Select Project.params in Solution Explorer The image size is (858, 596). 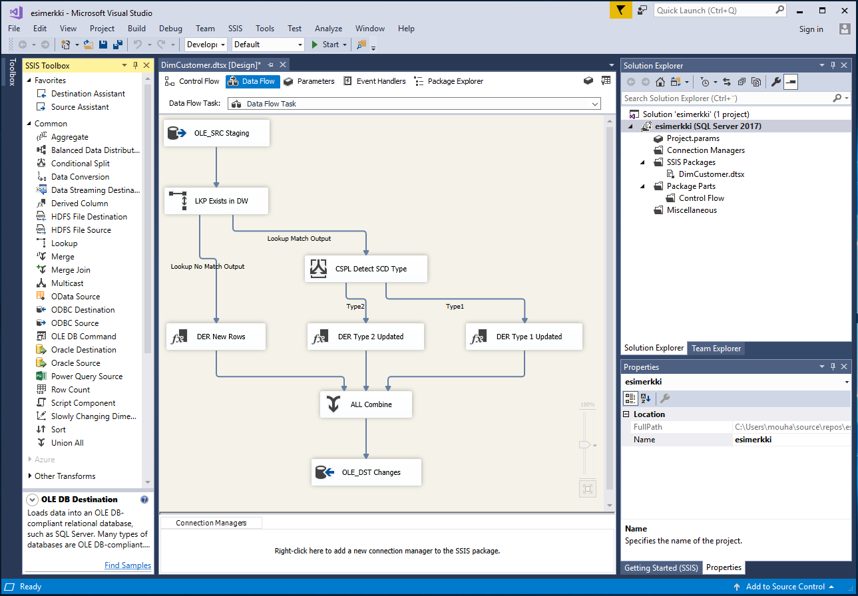click(x=693, y=138)
